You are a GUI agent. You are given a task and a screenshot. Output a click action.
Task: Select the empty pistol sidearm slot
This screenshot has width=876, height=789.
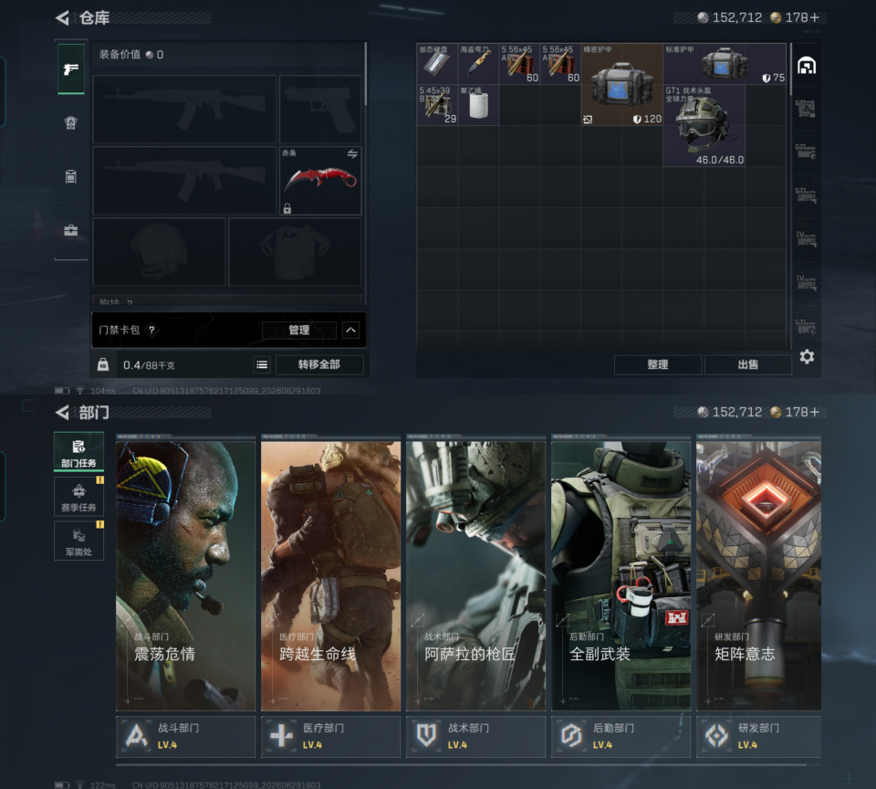point(320,109)
